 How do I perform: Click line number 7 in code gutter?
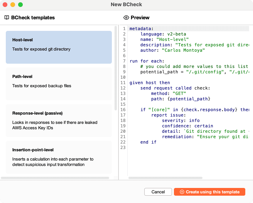click(124, 61)
